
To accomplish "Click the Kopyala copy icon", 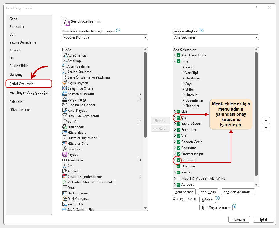I will [x=64, y=171].
